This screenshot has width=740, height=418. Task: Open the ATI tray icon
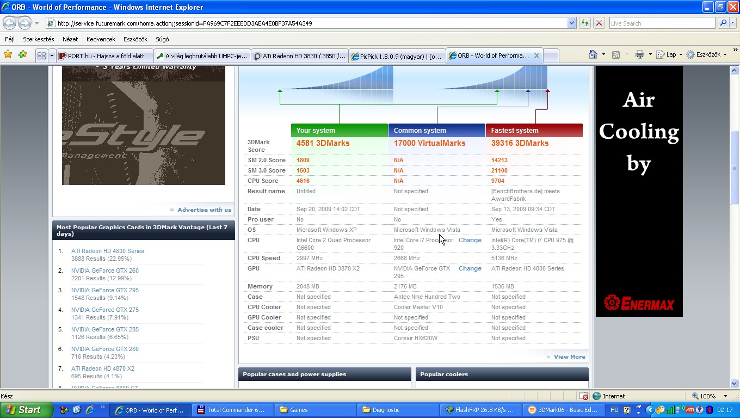(x=690, y=410)
